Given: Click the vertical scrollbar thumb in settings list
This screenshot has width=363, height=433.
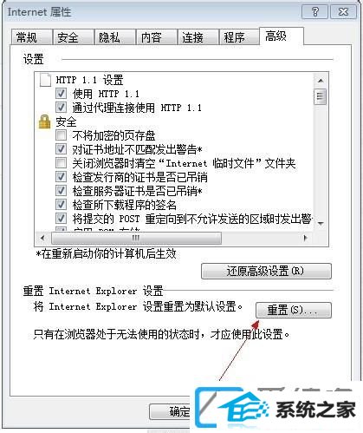Looking at the screenshot, I should [x=321, y=96].
